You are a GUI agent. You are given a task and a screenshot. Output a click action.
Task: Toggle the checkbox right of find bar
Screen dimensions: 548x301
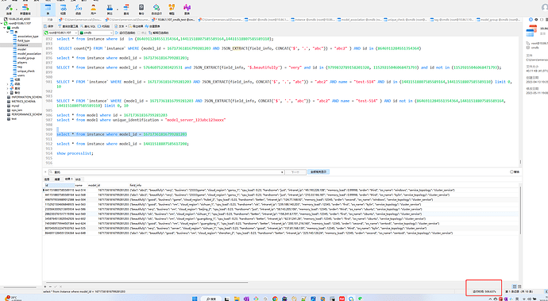pyautogui.click(x=511, y=172)
